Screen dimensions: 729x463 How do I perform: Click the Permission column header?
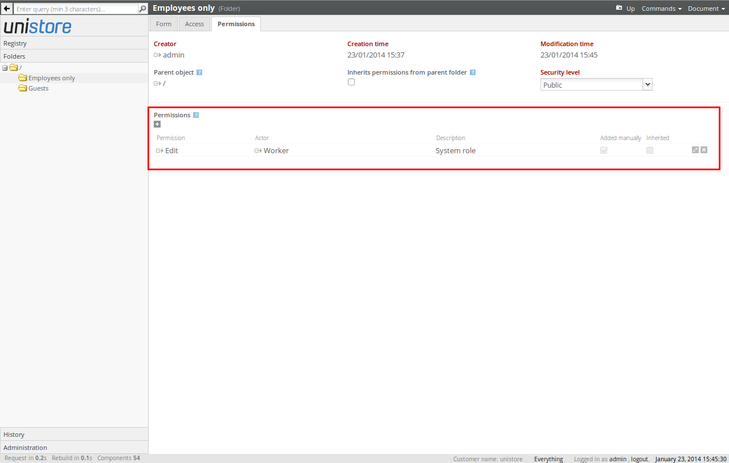point(171,138)
